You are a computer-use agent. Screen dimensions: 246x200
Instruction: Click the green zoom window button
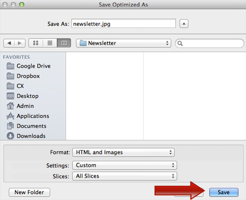[22, 4]
